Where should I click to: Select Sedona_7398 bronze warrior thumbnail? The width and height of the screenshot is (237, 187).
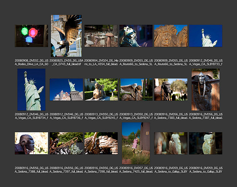tap(101, 143)
